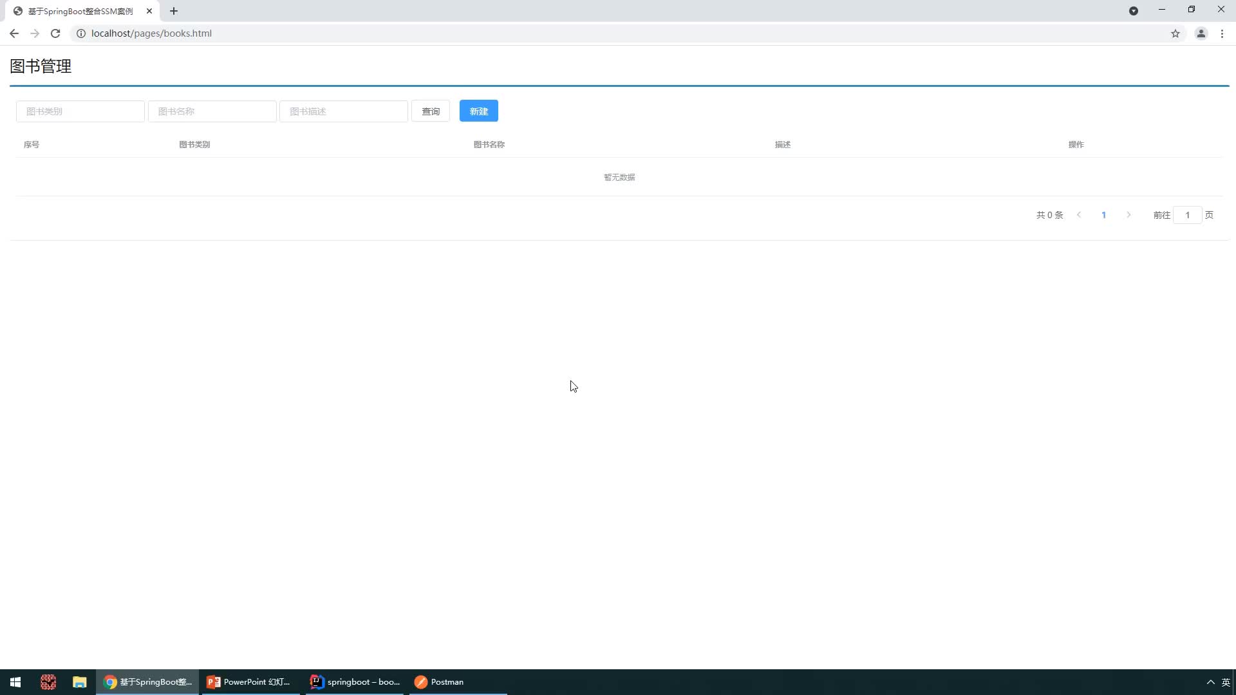Click the 查询 button
This screenshot has width=1236, height=695.
tap(431, 111)
